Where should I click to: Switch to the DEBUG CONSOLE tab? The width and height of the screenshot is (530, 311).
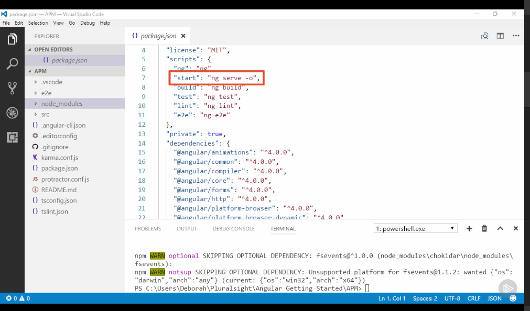(x=233, y=229)
